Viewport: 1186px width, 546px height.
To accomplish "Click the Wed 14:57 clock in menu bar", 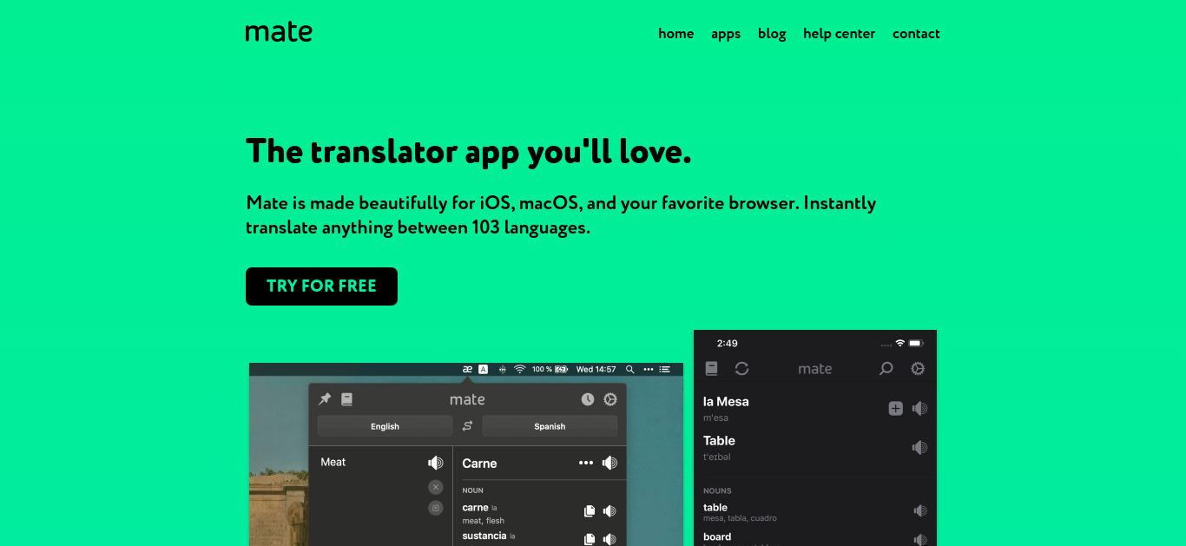I will point(596,369).
